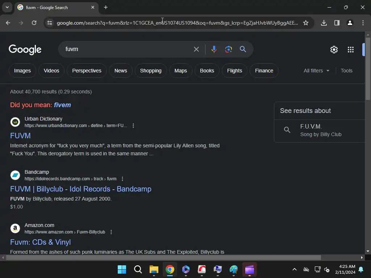The image size is (371, 278).
Task: Search by image with Google Lens
Action: [x=228, y=49]
